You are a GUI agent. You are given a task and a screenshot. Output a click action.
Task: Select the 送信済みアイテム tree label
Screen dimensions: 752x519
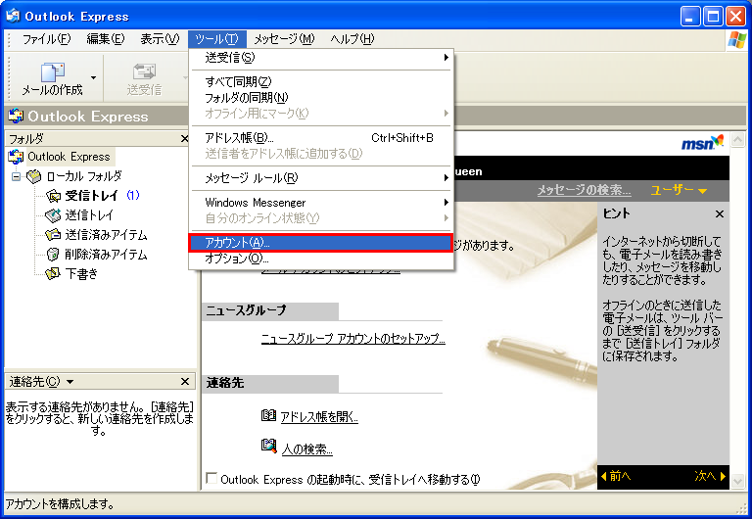[x=106, y=235]
